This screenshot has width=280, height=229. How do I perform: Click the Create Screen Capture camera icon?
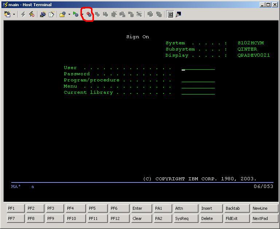(x=43, y=14)
